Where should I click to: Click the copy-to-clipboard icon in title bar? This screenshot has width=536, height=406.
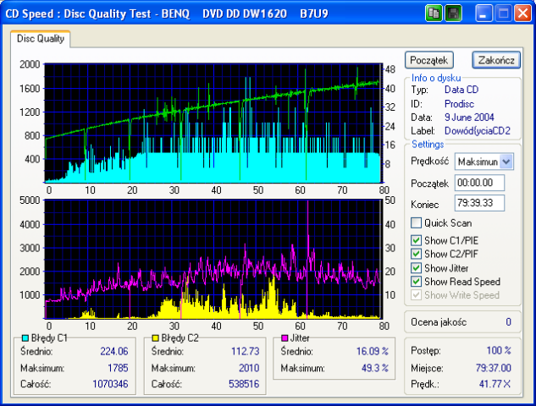[x=434, y=14]
